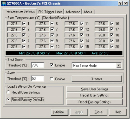Enable the Alarm checkbox
Image resolution: width=130 pixels, height=119 pixels.
[52, 79]
